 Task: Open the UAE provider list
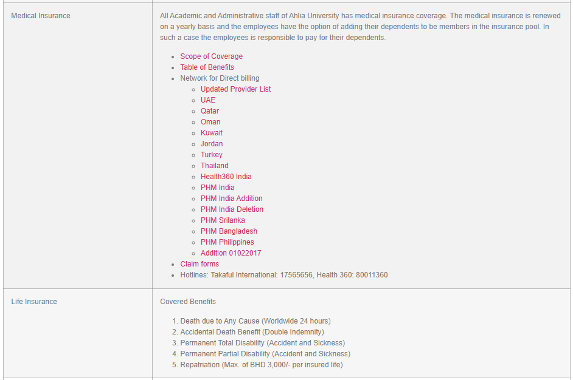pos(208,100)
